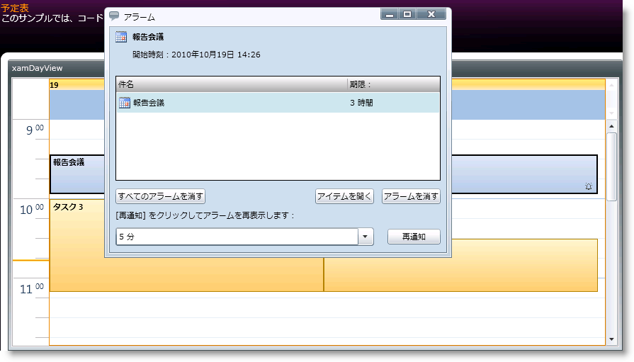Screen dimensions: 634x362
Task: Click the vertical scrollbar thumb in the day view
Action: point(611,166)
